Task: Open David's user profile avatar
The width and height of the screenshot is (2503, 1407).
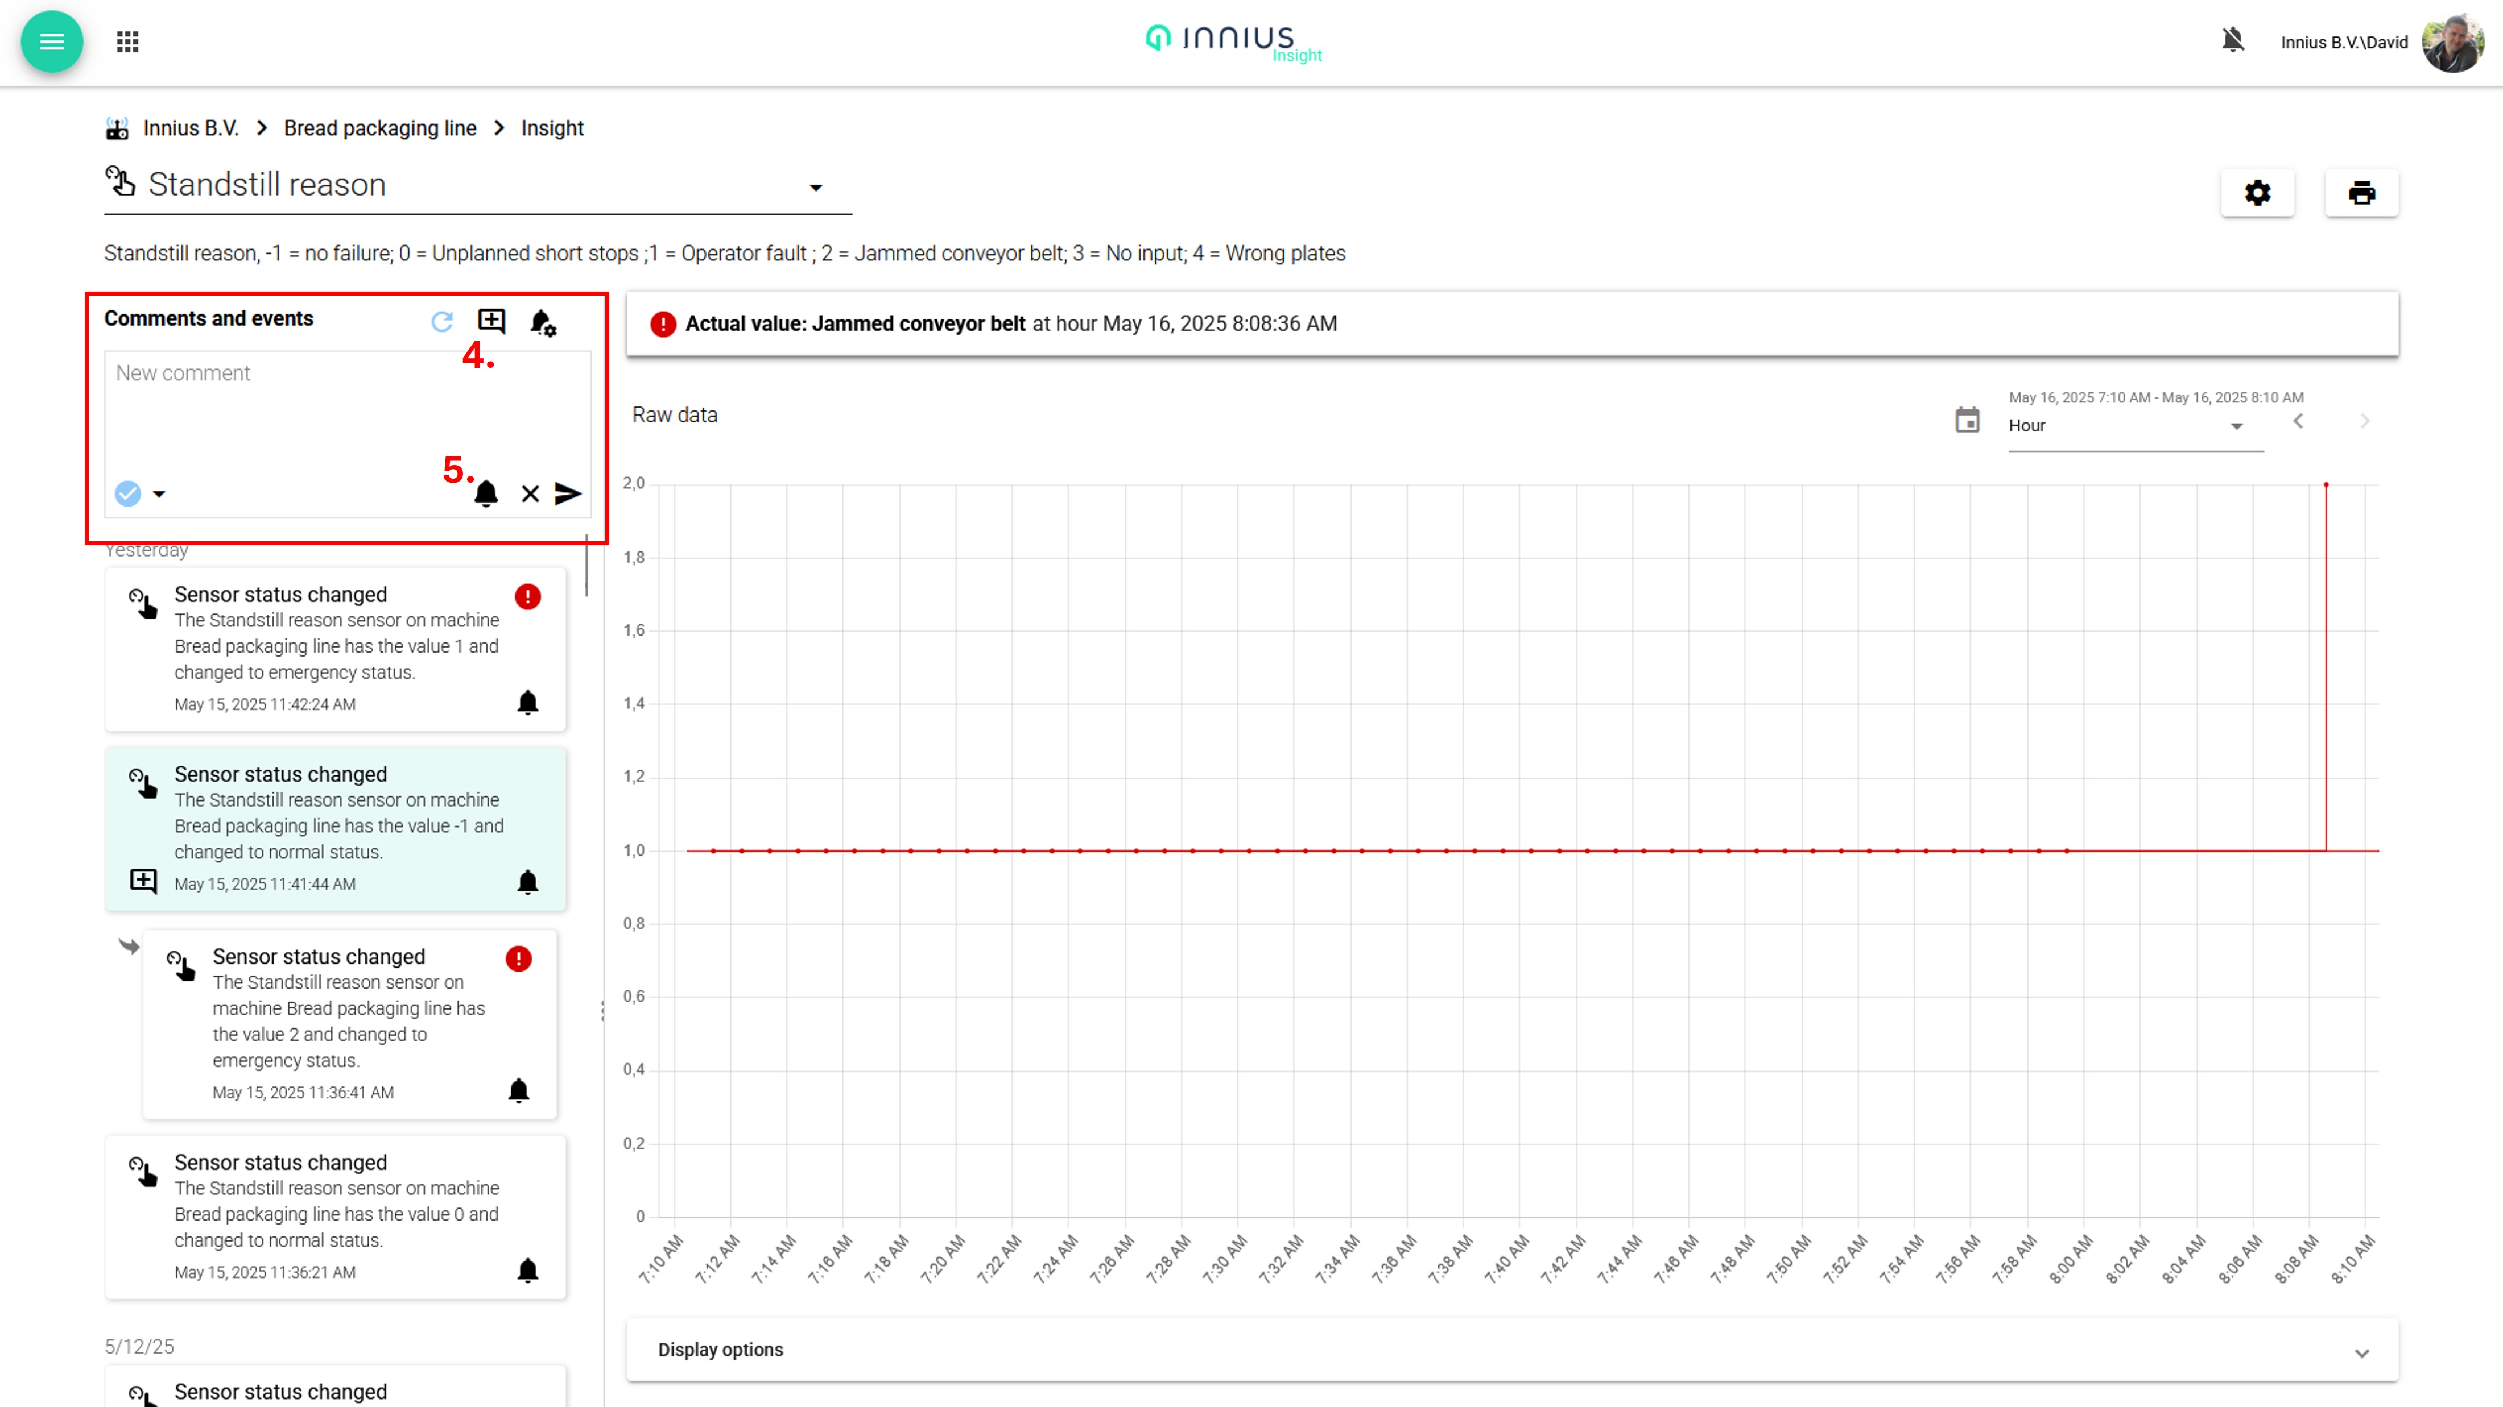Action: (x=2452, y=43)
